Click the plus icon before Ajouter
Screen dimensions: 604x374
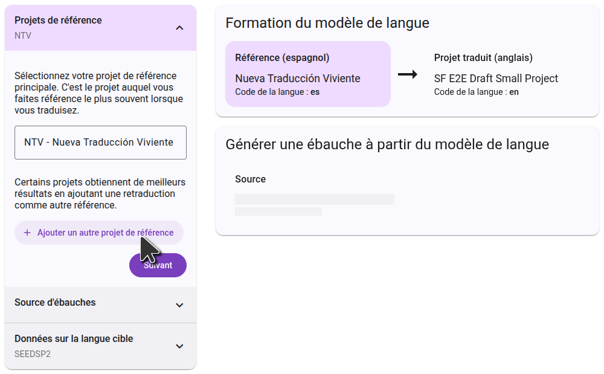click(27, 233)
